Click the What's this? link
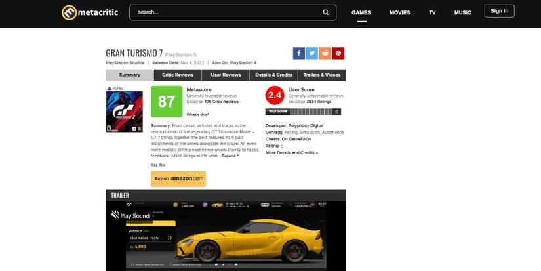This screenshot has width=541, height=271. (x=197, y=115)
